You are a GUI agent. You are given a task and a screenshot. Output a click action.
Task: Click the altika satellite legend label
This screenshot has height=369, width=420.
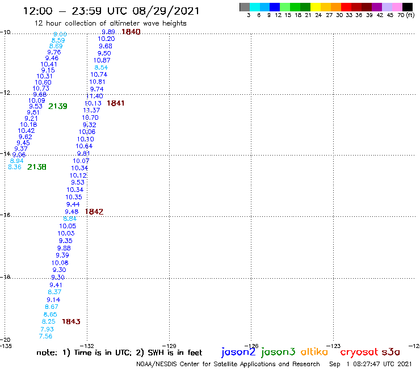(314, 351)
